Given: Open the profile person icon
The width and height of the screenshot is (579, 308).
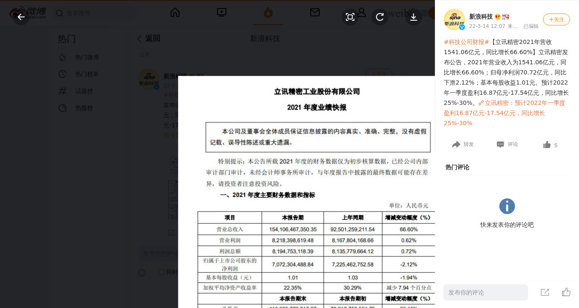Looking at the screenshot, I should [x=362, y=12].
